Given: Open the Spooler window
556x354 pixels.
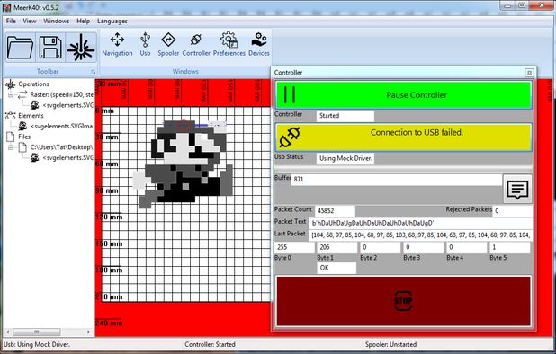Looking at the screenshot, I should point(168,45).
